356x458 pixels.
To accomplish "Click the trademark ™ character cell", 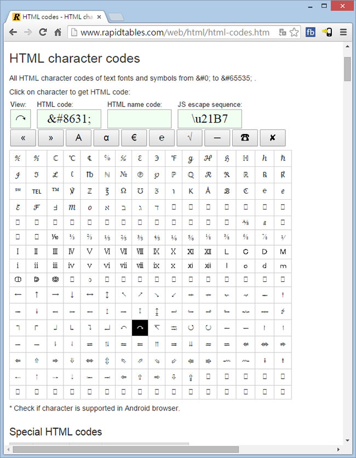I will click(x=55, y=191).
